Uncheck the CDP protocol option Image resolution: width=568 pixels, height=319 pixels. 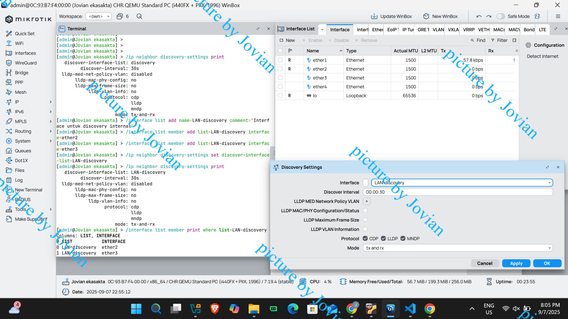click(365, 238)
